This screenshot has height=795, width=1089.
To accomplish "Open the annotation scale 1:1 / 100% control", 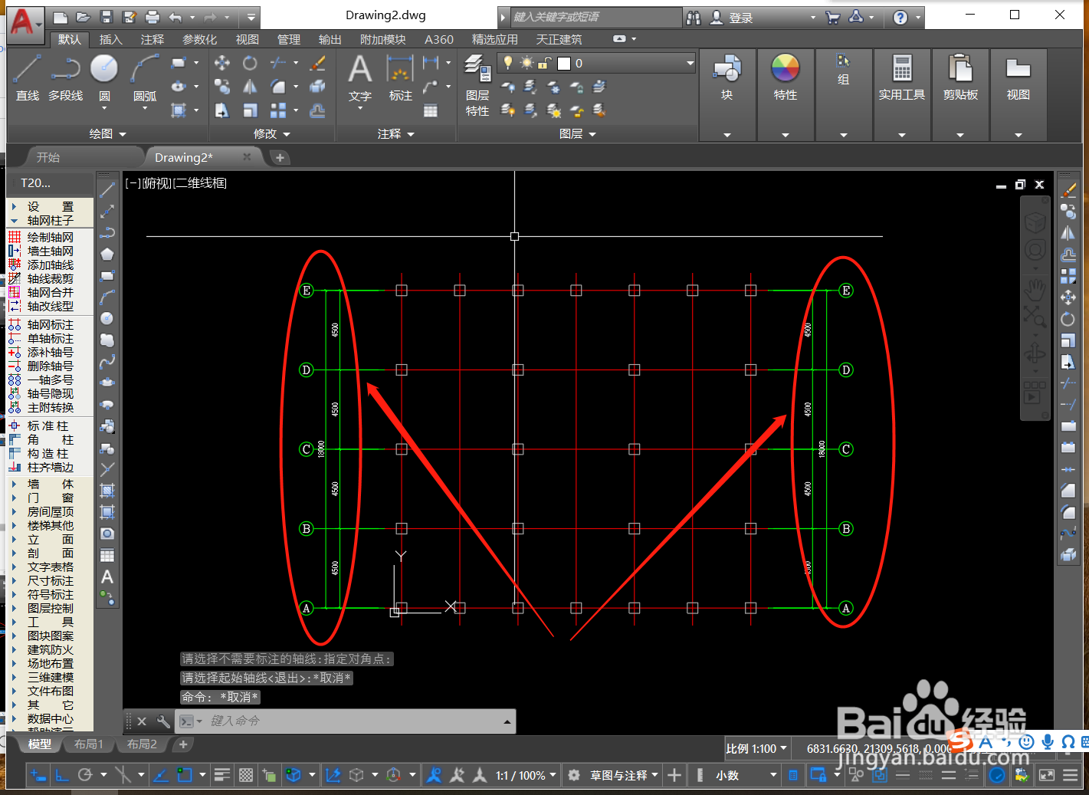I will [x=526, y=776].
